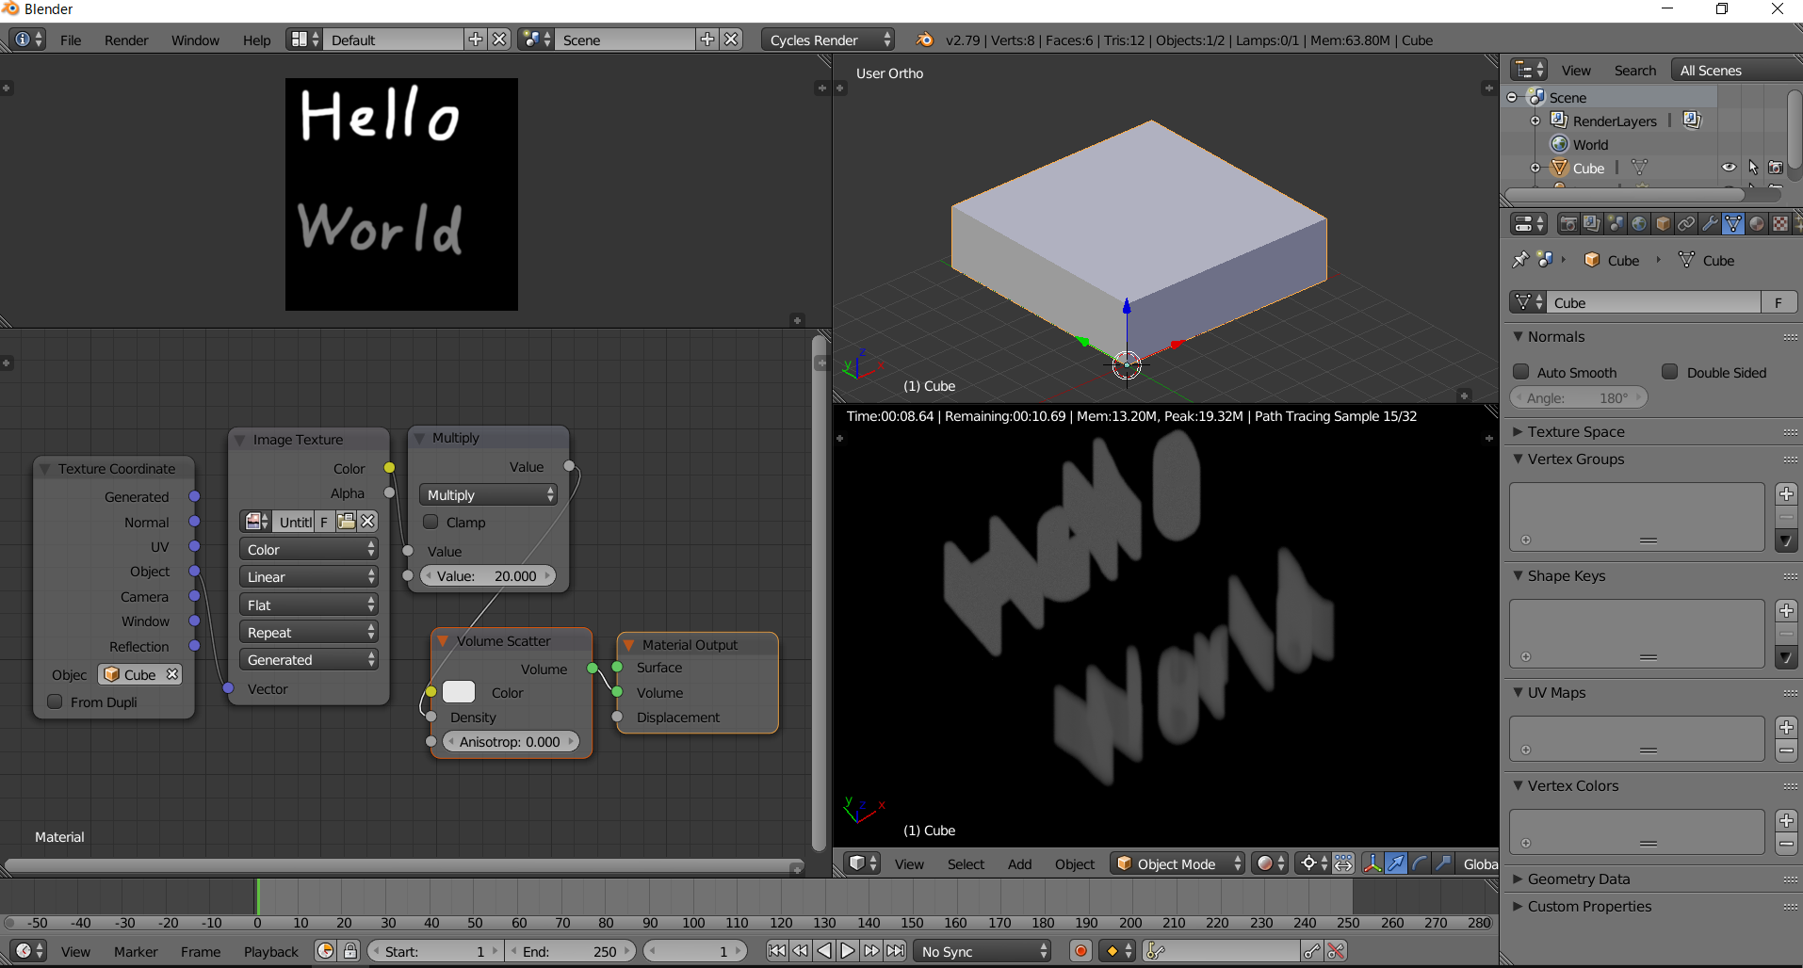Click the Value 20.000 field in Multiply node
The width and height of the screenshot is (1803, 968).
coord(487,575)
